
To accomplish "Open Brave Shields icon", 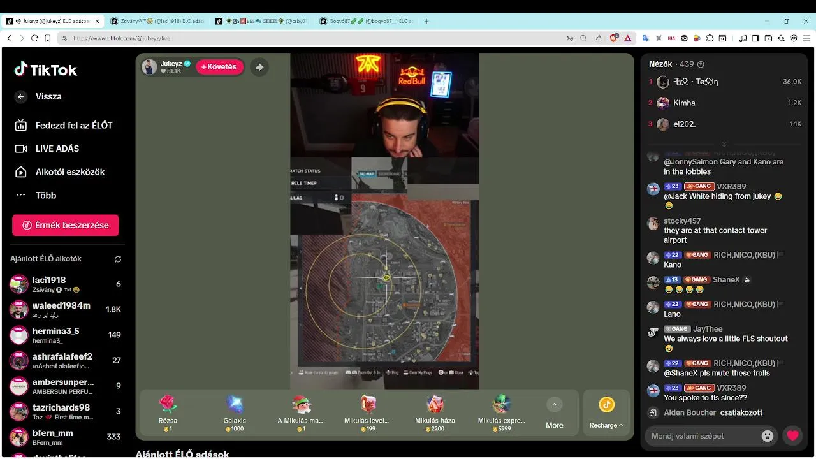I will [x=614, y=38].
